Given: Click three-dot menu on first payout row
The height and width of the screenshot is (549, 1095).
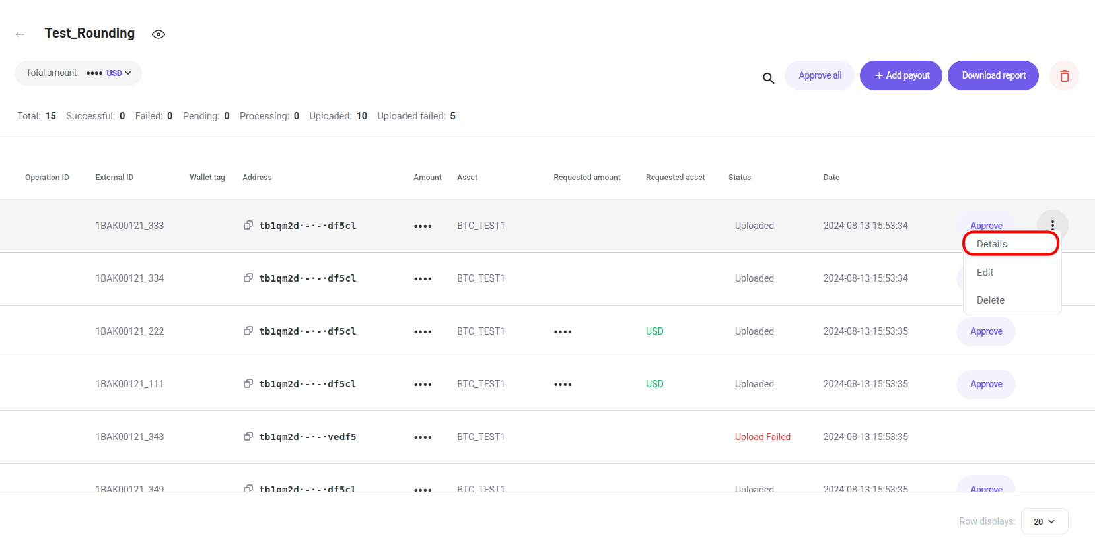Looking at the screenshot, I should pos(1052,225).
